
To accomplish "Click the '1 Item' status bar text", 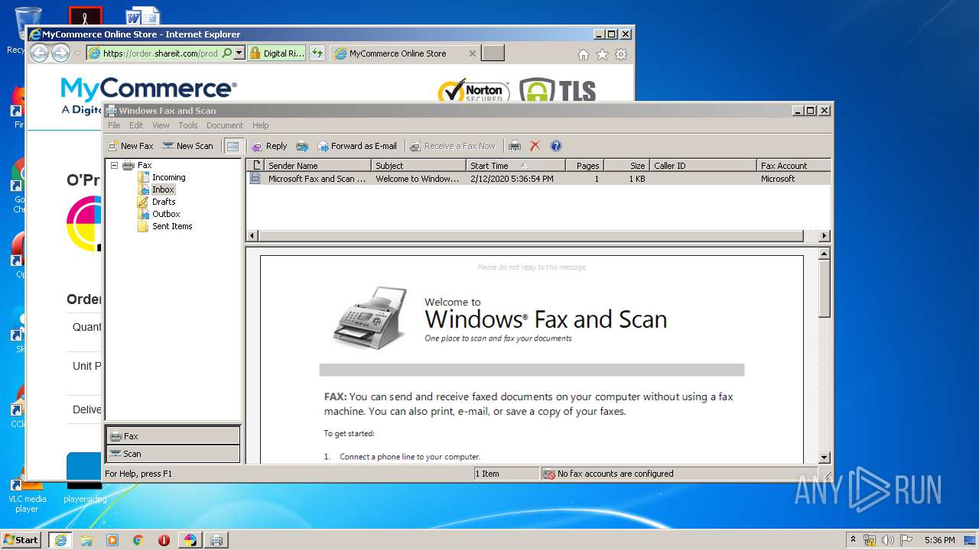I will point(487,474).
